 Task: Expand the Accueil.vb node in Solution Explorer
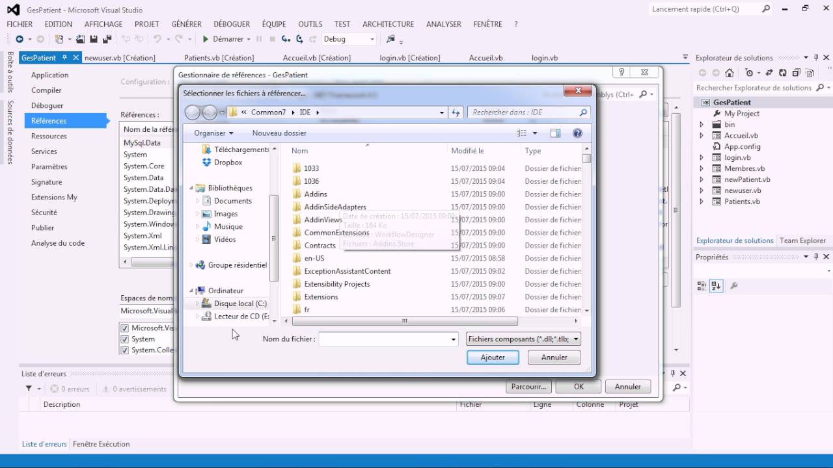pos(702,135)
